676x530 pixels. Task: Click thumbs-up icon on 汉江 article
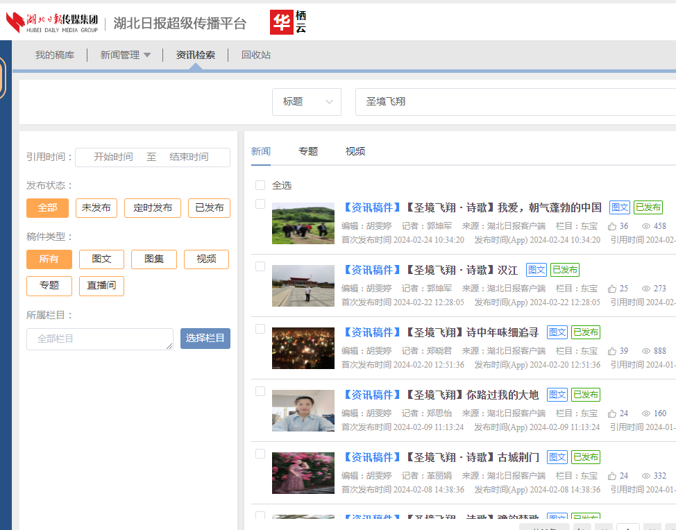tap(612, 289)
